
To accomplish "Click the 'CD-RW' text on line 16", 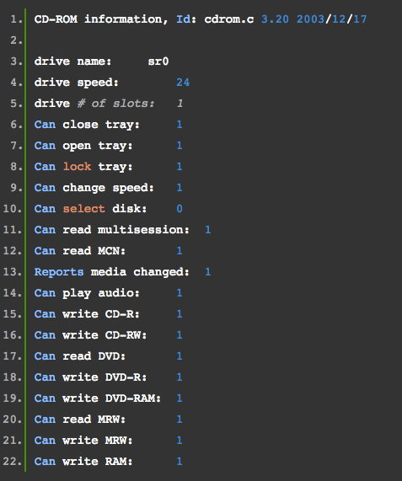I will 126,335.
